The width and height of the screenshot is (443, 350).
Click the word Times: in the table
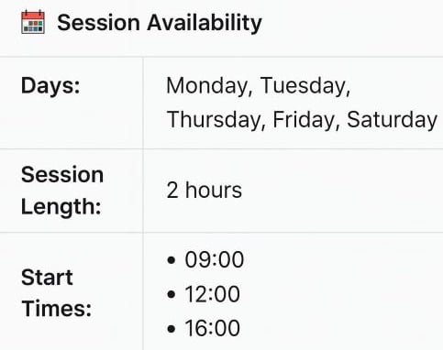(x=56, y=309)
